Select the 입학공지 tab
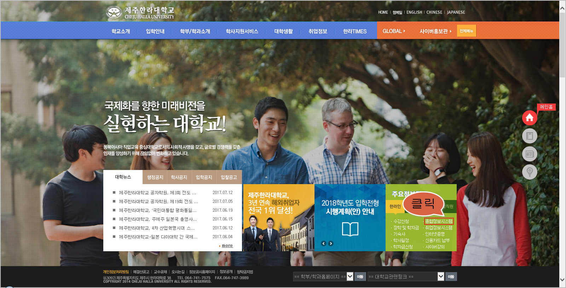Screen dimensions: 566x288 point(204,177)
